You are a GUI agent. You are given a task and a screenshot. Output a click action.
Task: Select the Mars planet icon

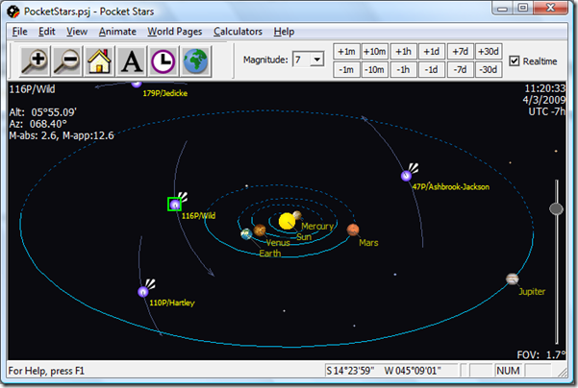(x=354, y=230)
